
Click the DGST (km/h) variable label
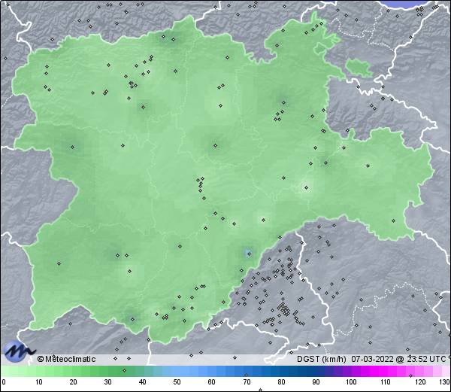[320, 359]
